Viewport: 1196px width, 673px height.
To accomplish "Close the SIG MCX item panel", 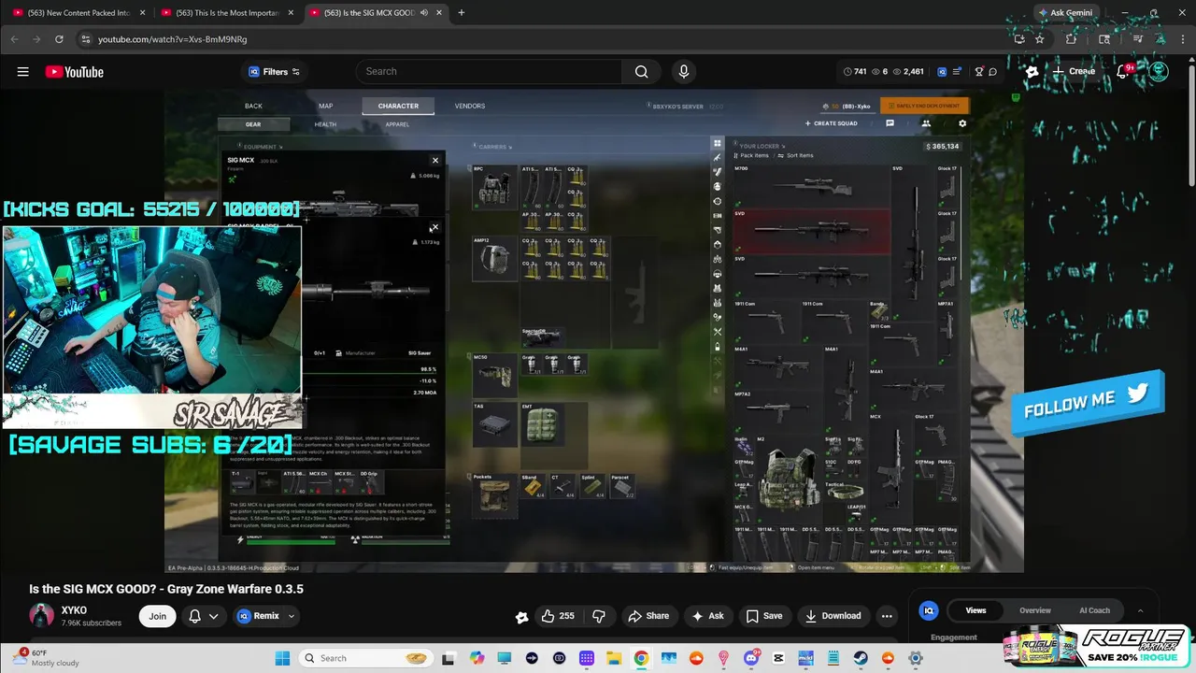I will click(x=434, y=161).
